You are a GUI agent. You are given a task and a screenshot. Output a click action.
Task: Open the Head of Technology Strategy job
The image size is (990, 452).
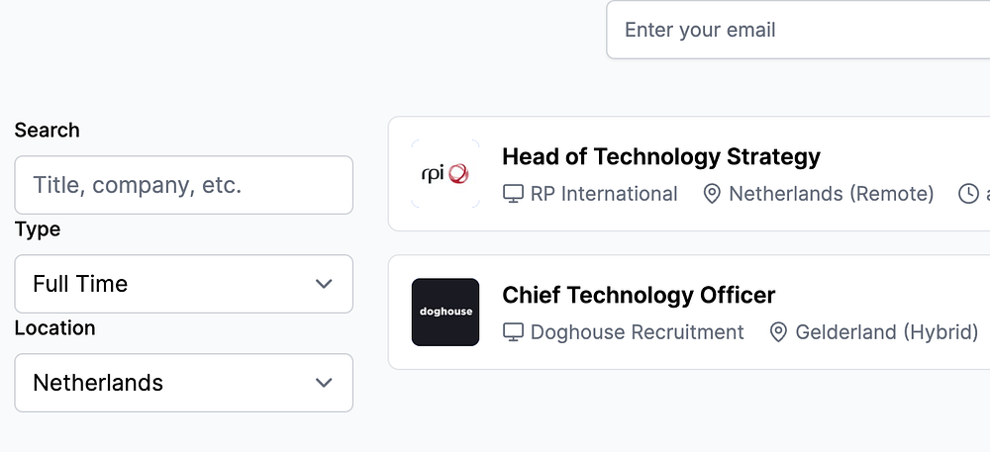661,156
